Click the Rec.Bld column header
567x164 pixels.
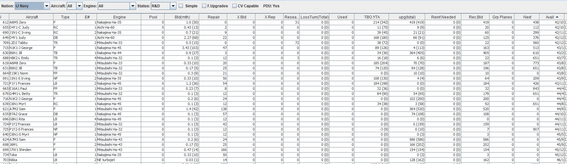click(x=475, y=17)
